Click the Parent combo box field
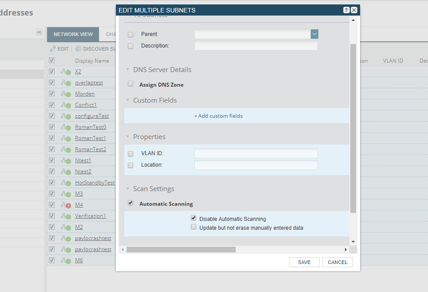The height and width of the screenshot is (292, 428). [253, 34]
